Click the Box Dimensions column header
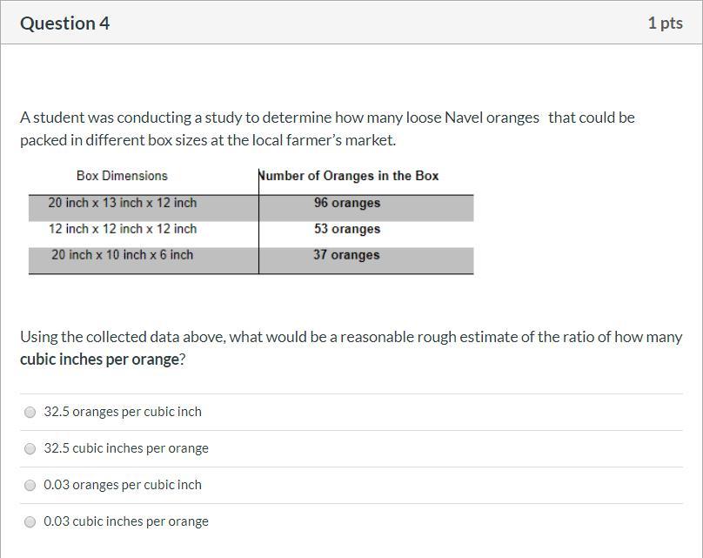703x558 pixels. (122, 175)
